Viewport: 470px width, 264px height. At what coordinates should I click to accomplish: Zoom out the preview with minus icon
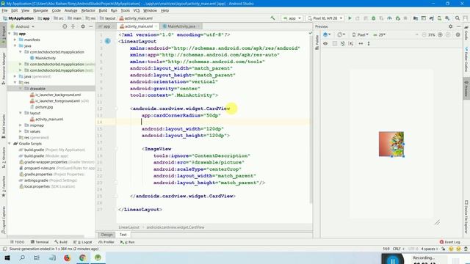pos(424,34)
